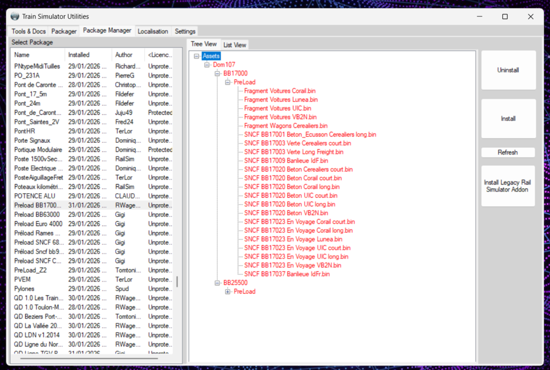Screen dimensions: 550x370
Task: Click the Licence column header
Action: tap(160, 54)
